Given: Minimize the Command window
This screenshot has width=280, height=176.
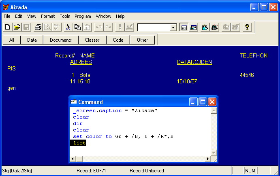Looking at the screenshot, I should tap(193, 102).
